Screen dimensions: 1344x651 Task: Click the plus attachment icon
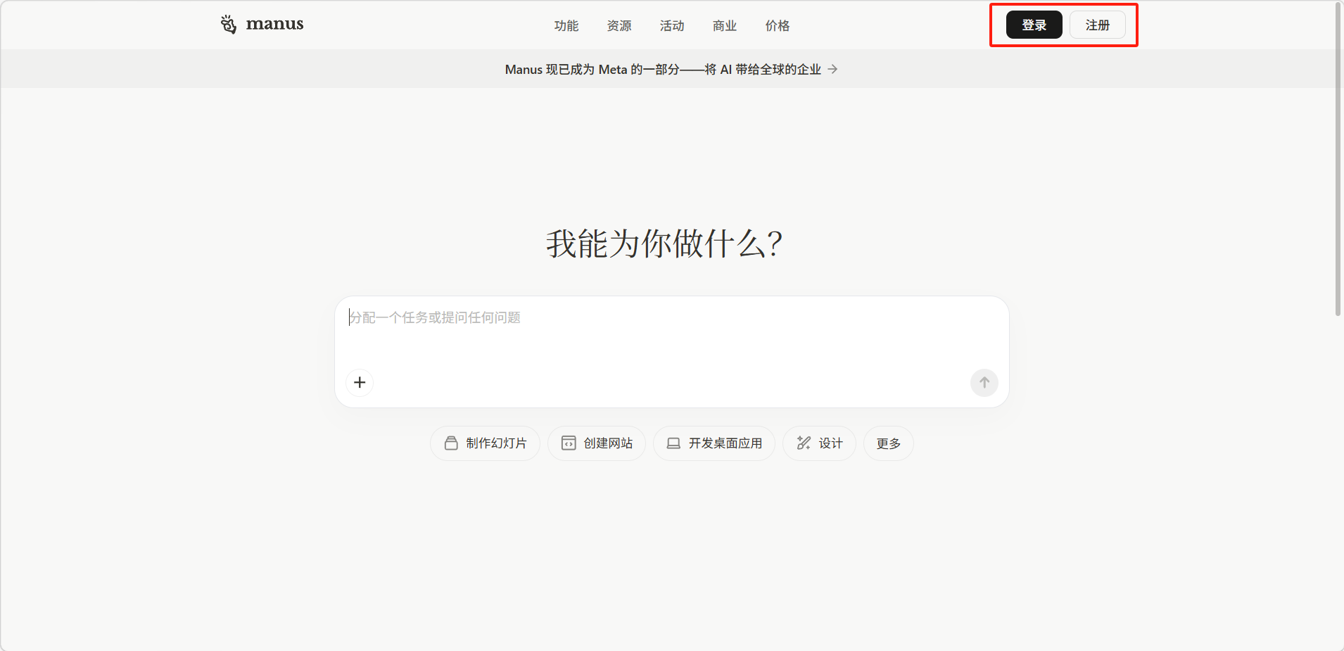click(360, 382)
